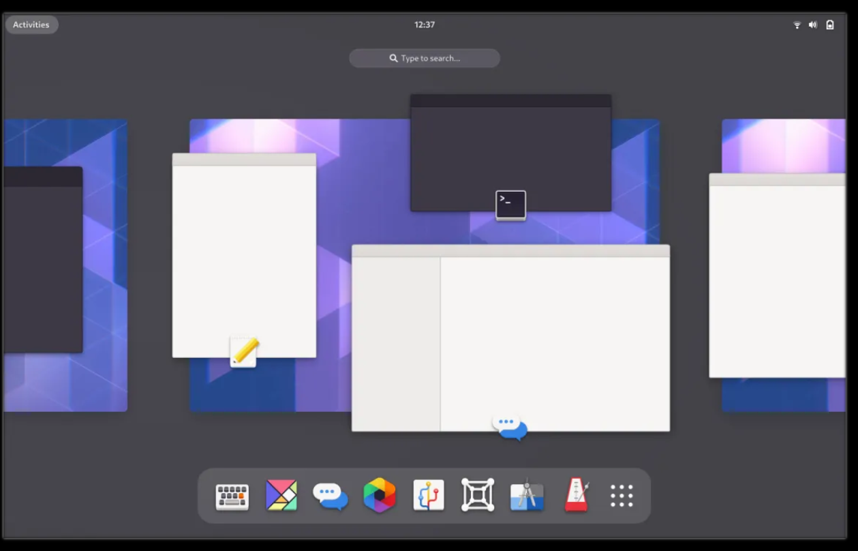Launch Tangram from the dock
The image size is (858, 551).
pos(281,495)
